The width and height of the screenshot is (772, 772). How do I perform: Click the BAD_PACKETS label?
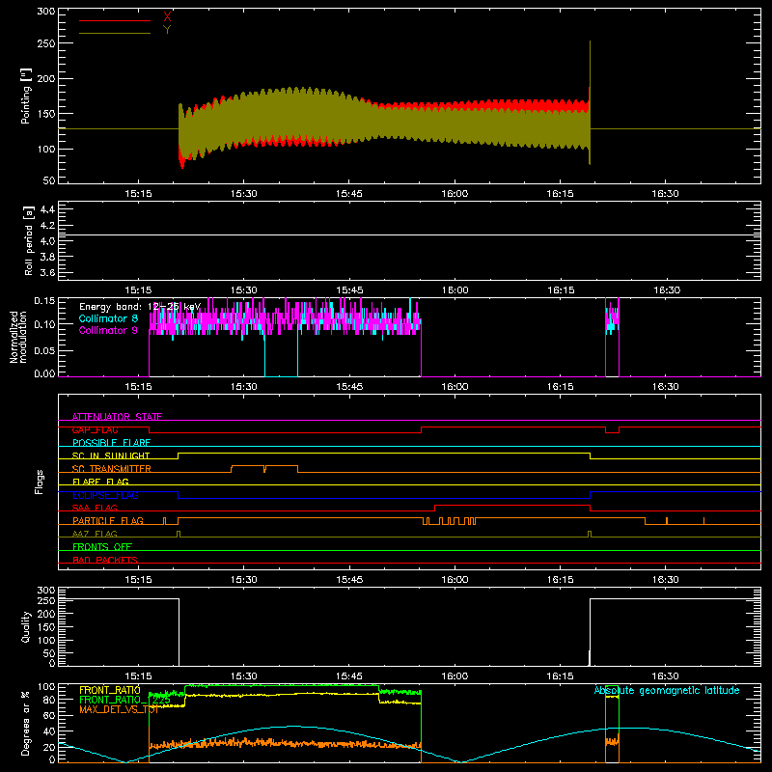tap(105, 560)
